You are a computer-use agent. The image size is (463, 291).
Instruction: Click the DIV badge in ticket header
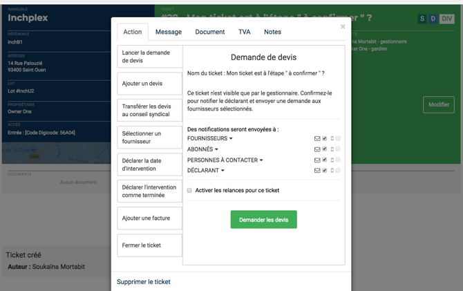click(447, 19)
